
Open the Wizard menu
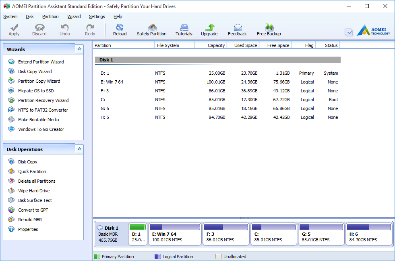74,16
